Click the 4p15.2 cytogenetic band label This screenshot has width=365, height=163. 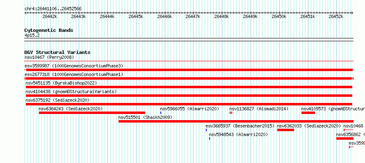tap(32, 35)
